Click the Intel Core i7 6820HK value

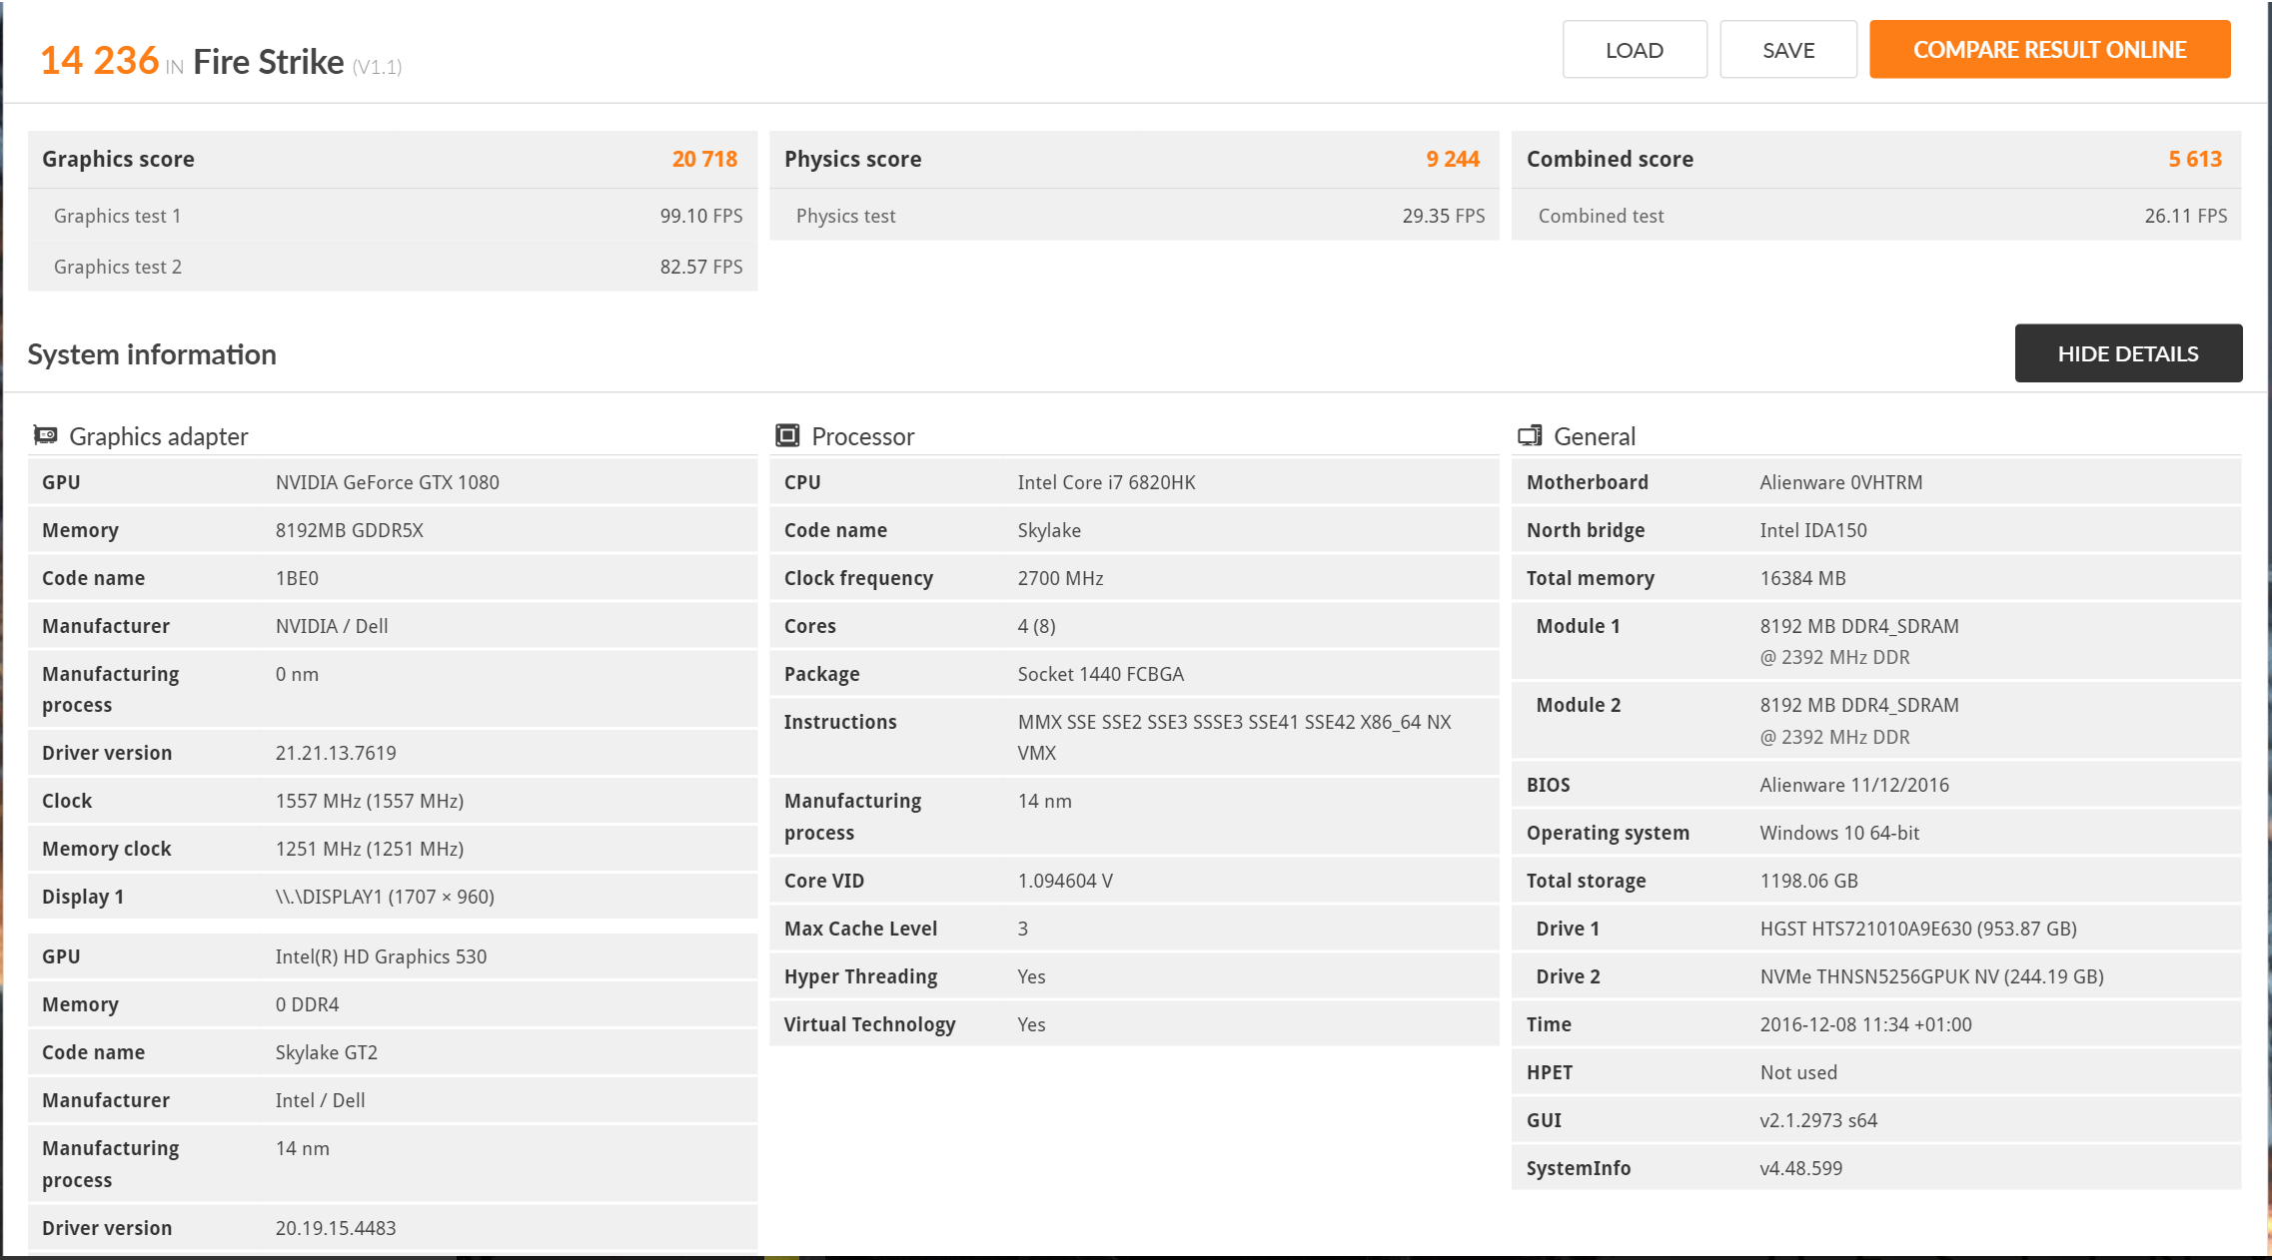click(1106, 482)
